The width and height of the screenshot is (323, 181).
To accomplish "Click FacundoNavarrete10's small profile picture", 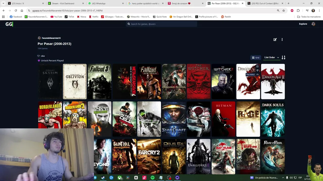I will (39, 38).
